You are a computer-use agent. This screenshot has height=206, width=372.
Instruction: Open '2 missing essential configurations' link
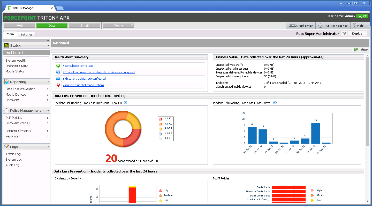pyautogui.click(x=83, y=85)
